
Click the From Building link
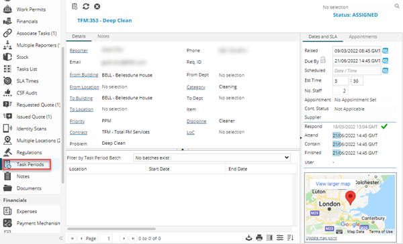(x=84, y=75)
